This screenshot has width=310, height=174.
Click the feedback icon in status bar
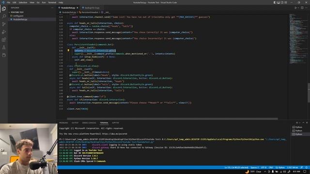click(x=302, y=168)
